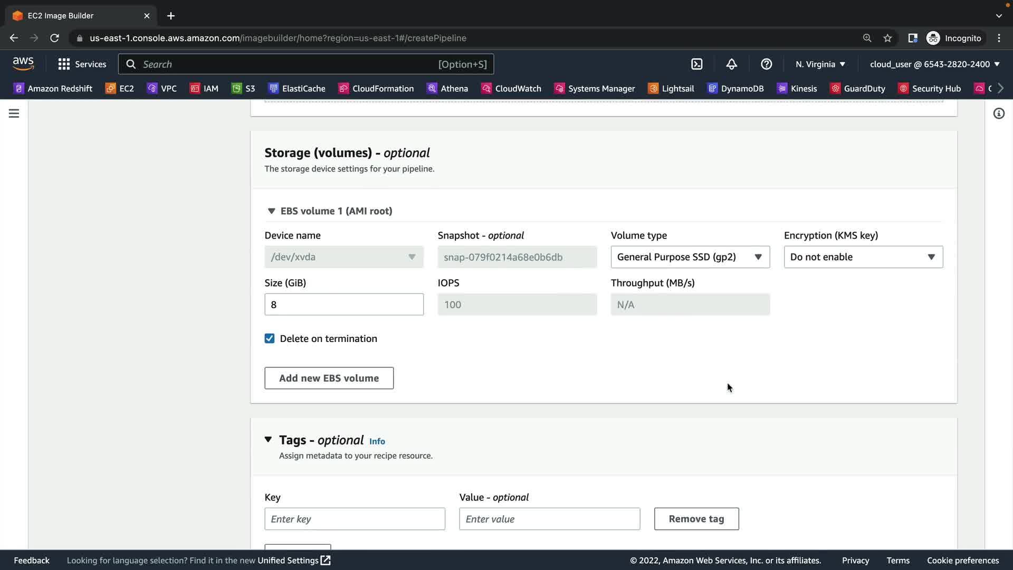This screenshot has height=570, width=1013.
Task: Click the help question mark icon
Action: [x=766, y=64]
